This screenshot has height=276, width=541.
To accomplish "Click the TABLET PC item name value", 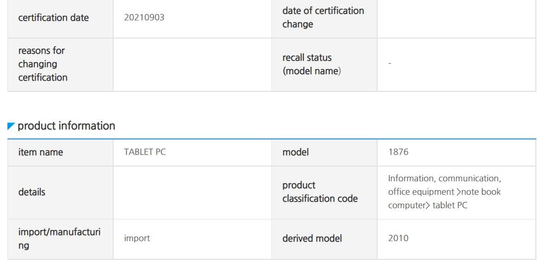I will pyautogui.click(x=145, y=152).
